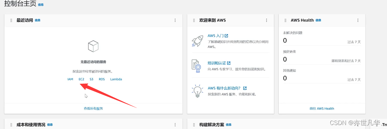Viewport: 387px width, 129px height.
Task: Open the 培训和认证 link
Action: [x=217, y=63]
